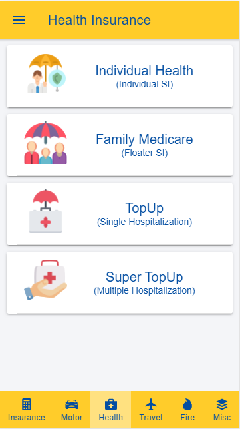The height and width of the screenshot is (429, 240).
Task: Choose the Super TopUp title text
Action: [x=144, y=277]
